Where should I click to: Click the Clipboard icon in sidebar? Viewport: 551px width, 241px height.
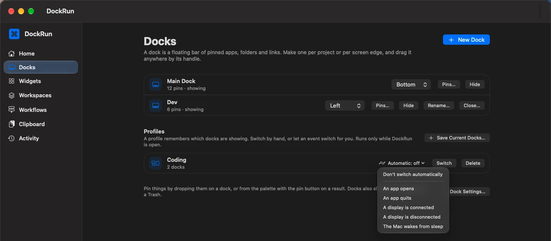coord(12,124)
